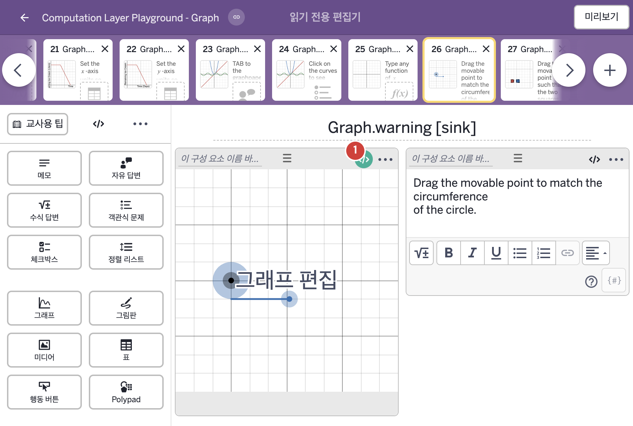Open graph component three-dot menu

click(385, 159)
